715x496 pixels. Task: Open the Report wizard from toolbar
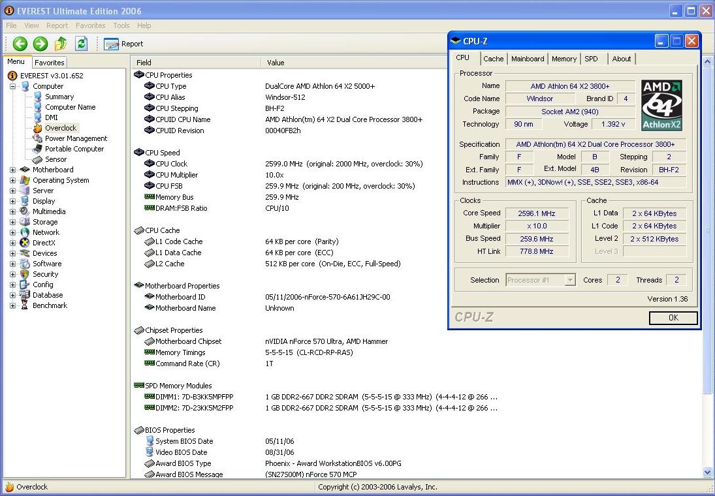[x=123, y=44]
